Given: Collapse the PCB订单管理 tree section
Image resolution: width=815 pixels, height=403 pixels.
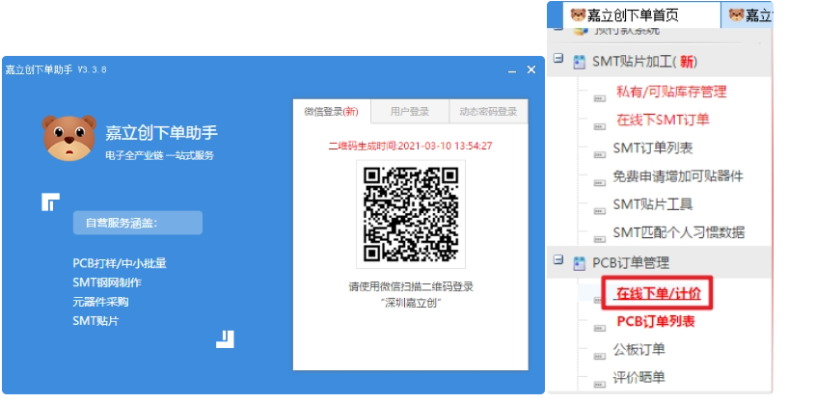Looking at the screenshot, I should (558, 259).
